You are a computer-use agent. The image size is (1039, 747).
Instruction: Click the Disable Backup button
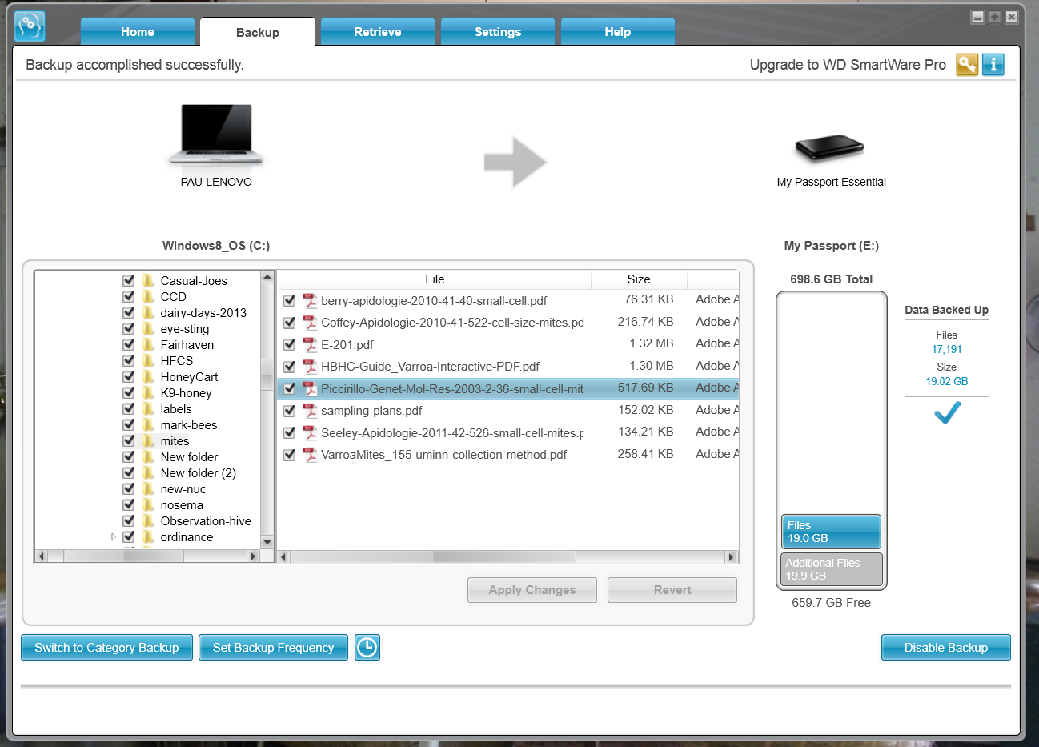[x=946, y=647]
